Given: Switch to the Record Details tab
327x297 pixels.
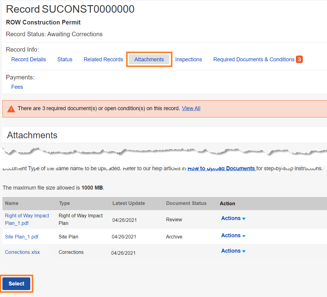Looking at the screenshot, I should (28, 59).
